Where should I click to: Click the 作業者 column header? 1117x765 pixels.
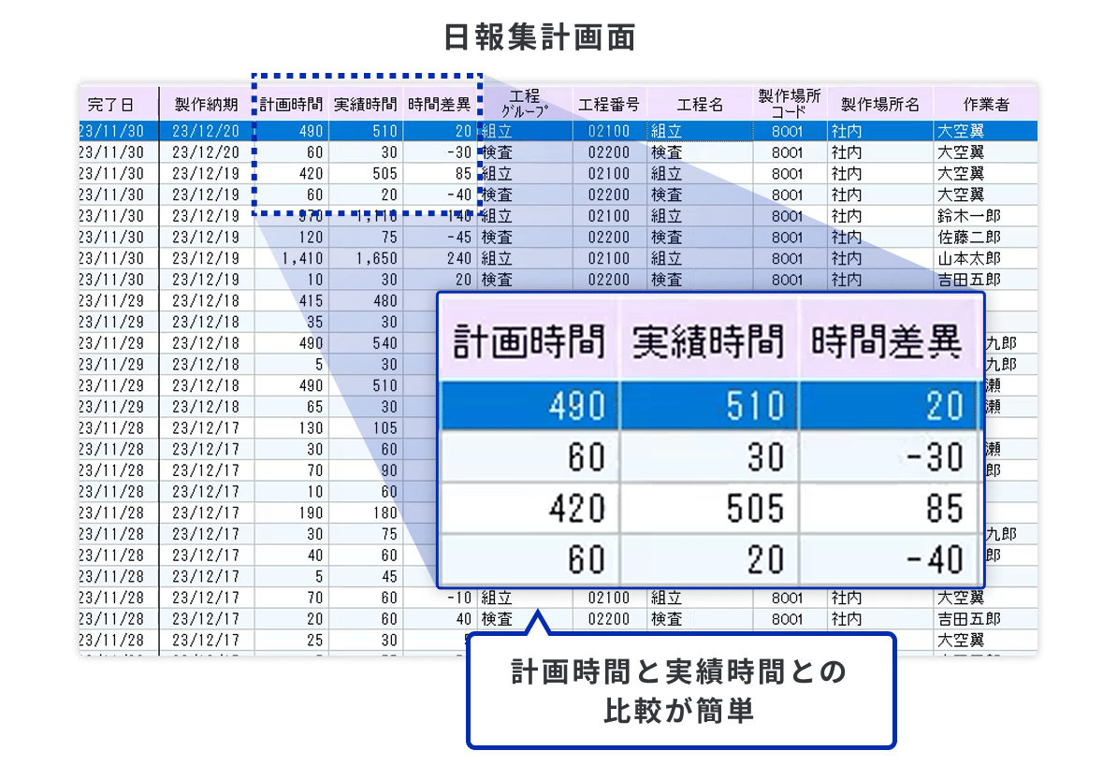[x=986, y=105]
